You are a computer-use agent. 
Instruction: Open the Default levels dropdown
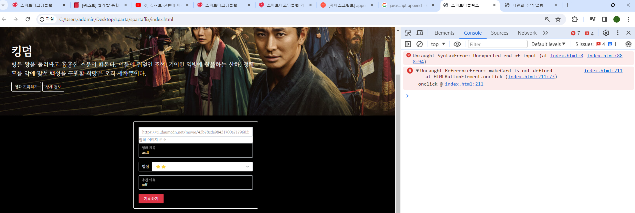548,44
